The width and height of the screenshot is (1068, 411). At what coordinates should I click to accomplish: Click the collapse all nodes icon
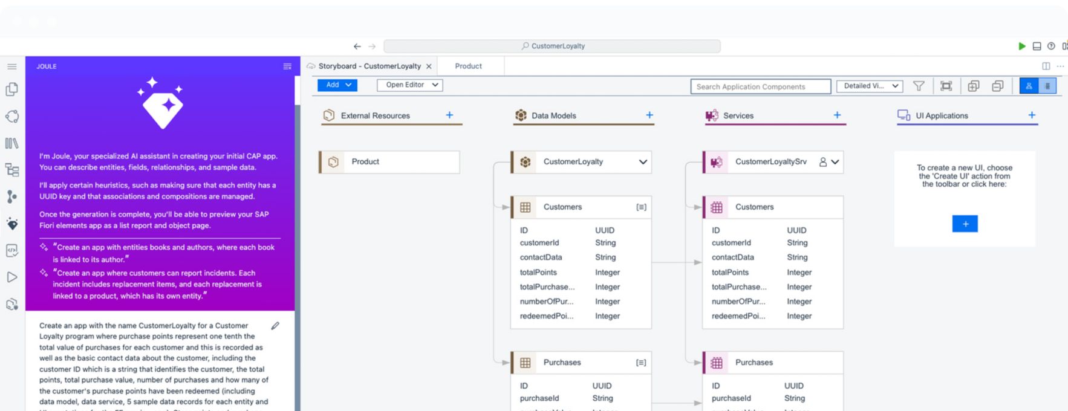pos(998,86)
